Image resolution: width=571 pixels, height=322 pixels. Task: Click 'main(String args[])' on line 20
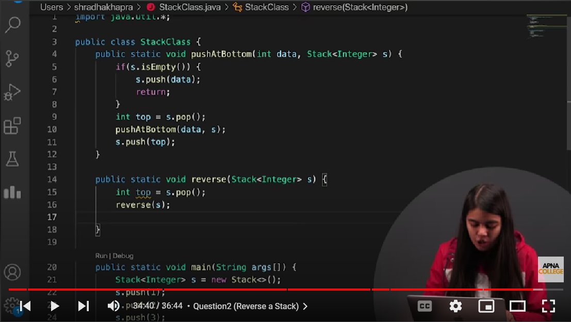point(238,267)
